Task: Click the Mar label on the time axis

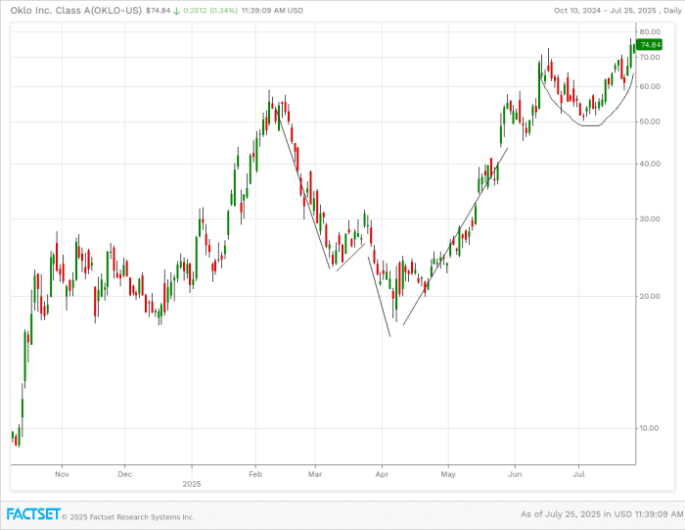Action: tap(315, 474)
